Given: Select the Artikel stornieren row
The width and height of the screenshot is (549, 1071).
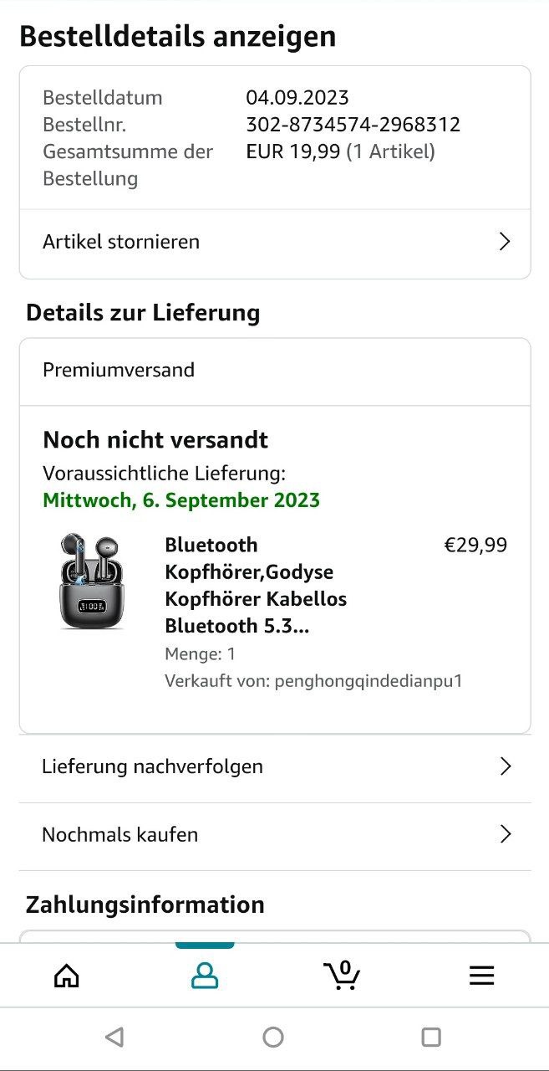Looking at the screenshot, I should (x=275, y=243).
